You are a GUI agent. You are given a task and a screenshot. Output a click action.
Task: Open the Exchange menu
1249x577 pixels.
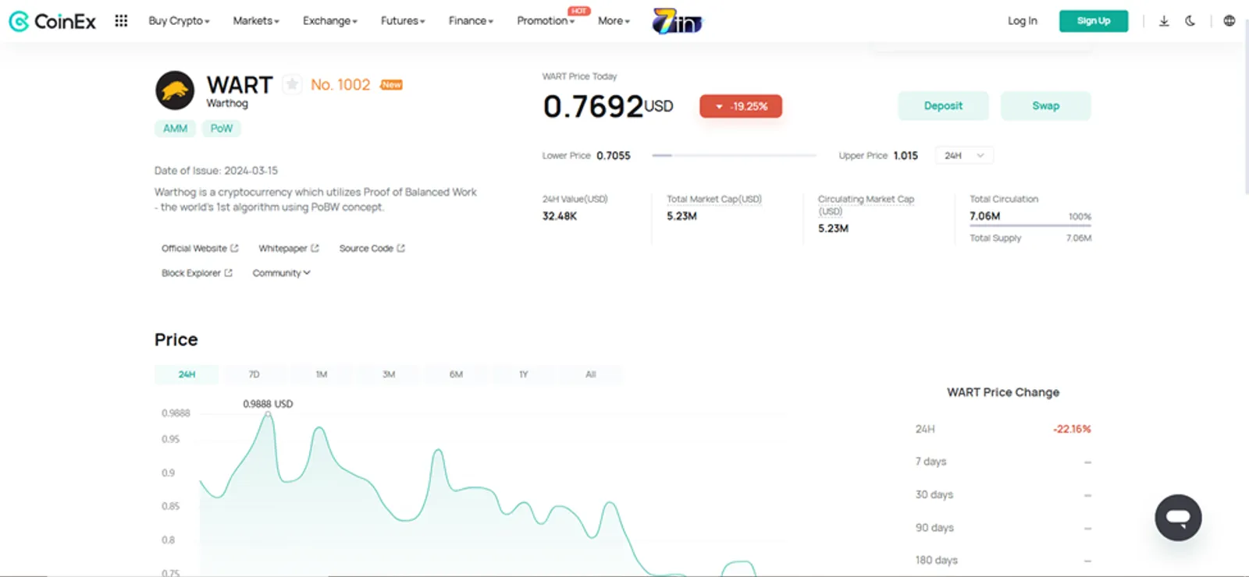pyautogui.click(x=329, y=21)
